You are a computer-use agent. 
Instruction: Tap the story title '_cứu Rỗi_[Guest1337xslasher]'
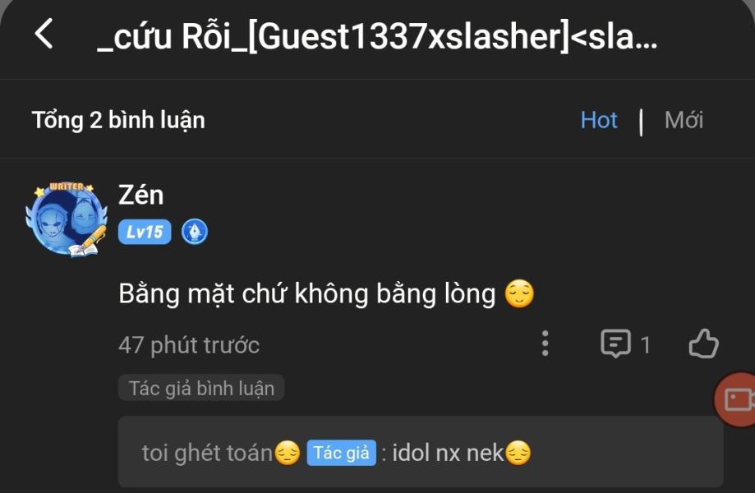(334, 36)
